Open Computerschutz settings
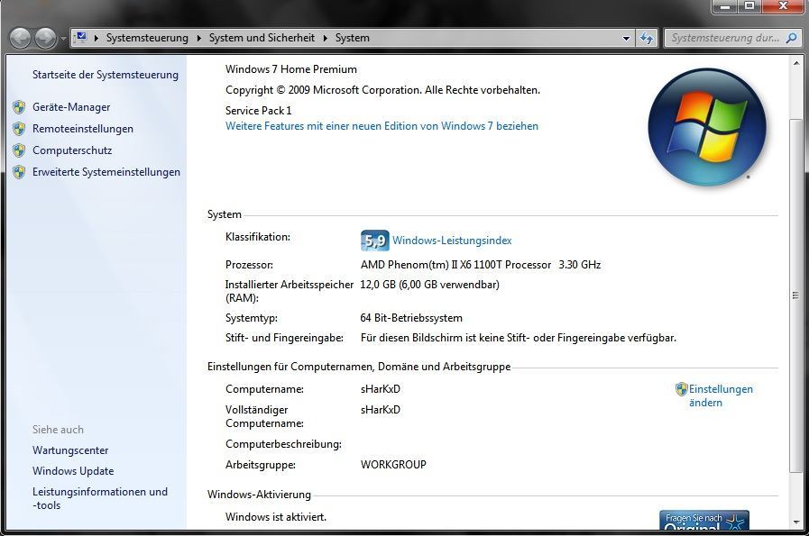 tap(72, 150)
